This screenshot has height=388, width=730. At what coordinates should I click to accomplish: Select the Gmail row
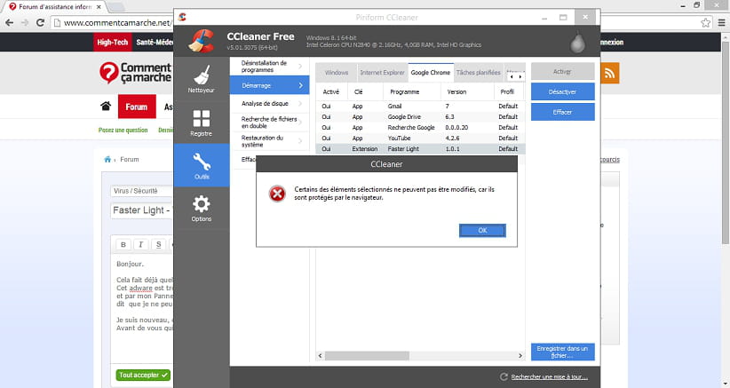coord(420,106)
